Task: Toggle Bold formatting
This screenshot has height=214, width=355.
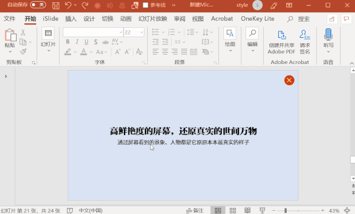Action: (67, 42)
